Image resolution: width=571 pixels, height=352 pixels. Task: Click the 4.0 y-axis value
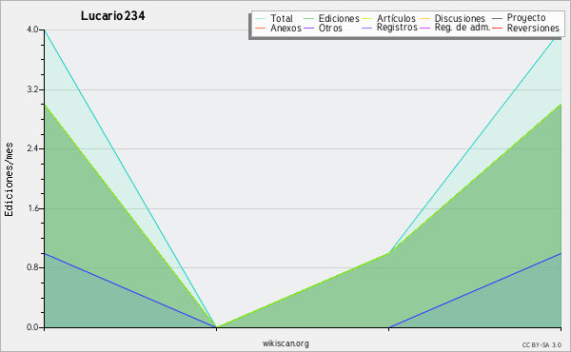coord(32,29)
